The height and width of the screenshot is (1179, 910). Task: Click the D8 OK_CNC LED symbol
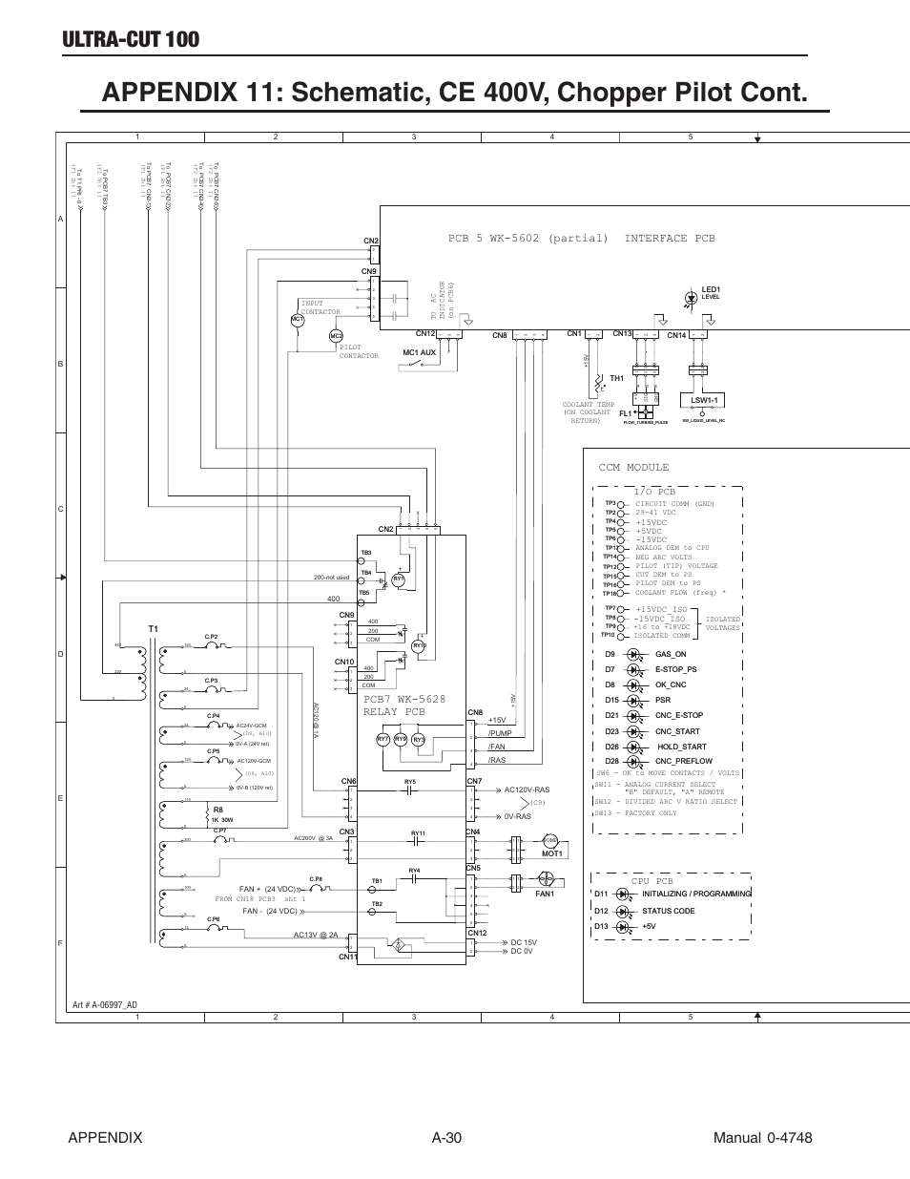coord(635,684)
